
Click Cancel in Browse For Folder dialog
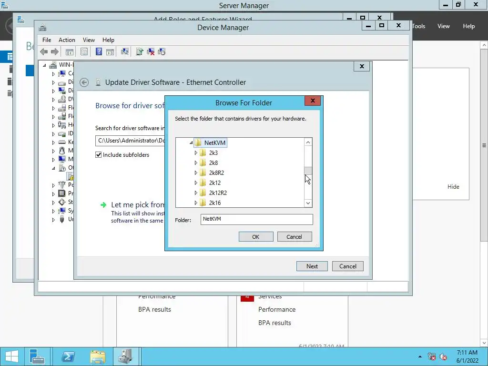click(x=295, y=237)
